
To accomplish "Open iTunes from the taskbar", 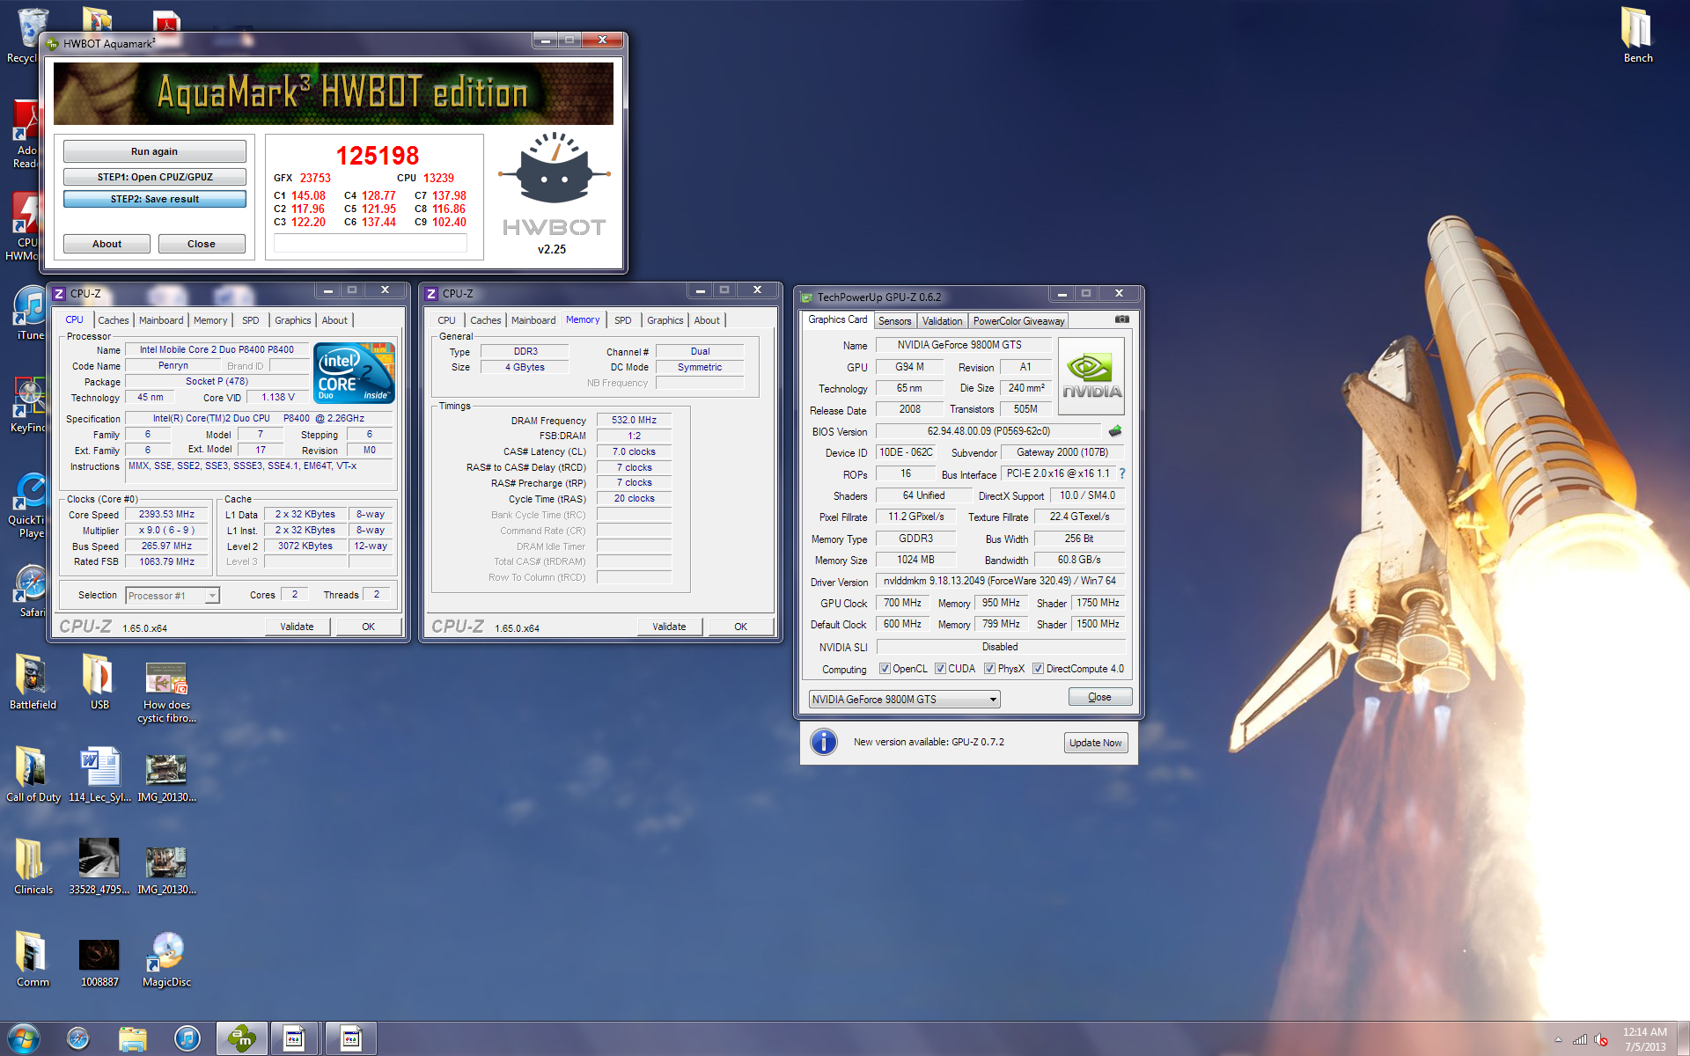I will tap(187, 1038).
